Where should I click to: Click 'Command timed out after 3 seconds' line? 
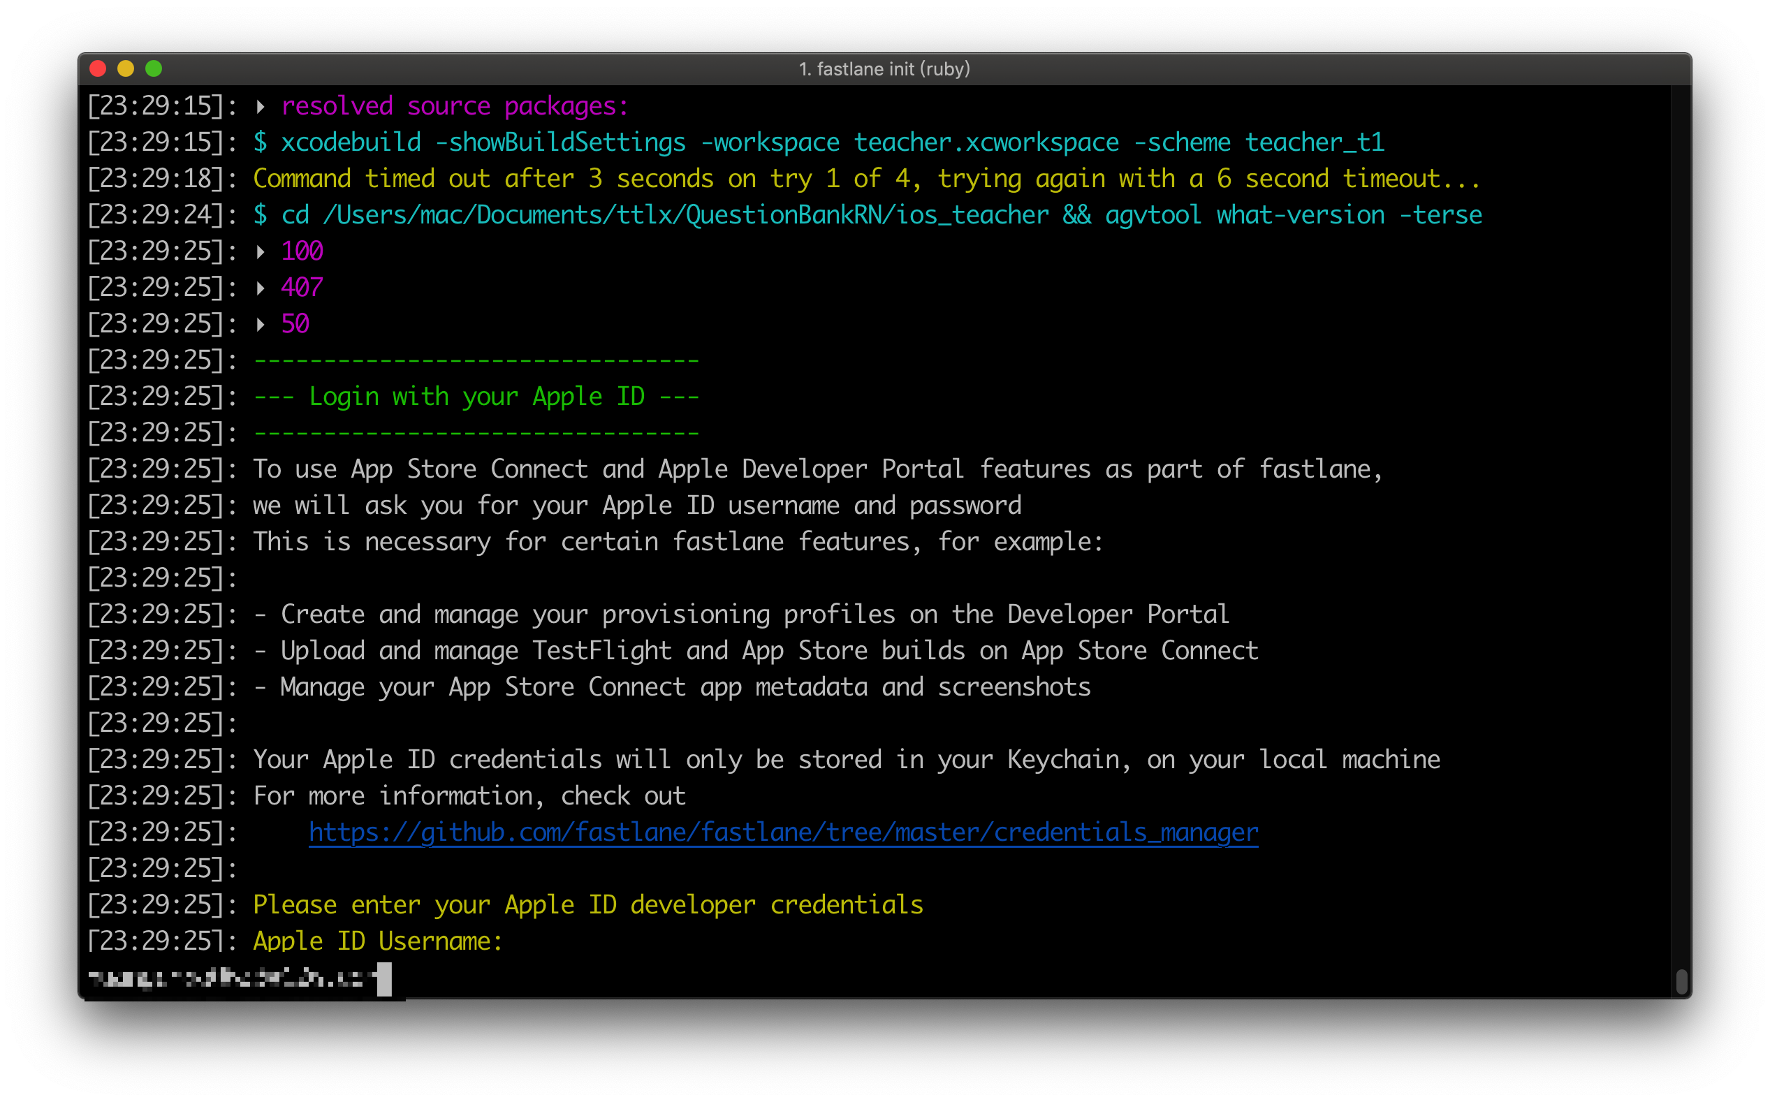click(x=867, y=179)
